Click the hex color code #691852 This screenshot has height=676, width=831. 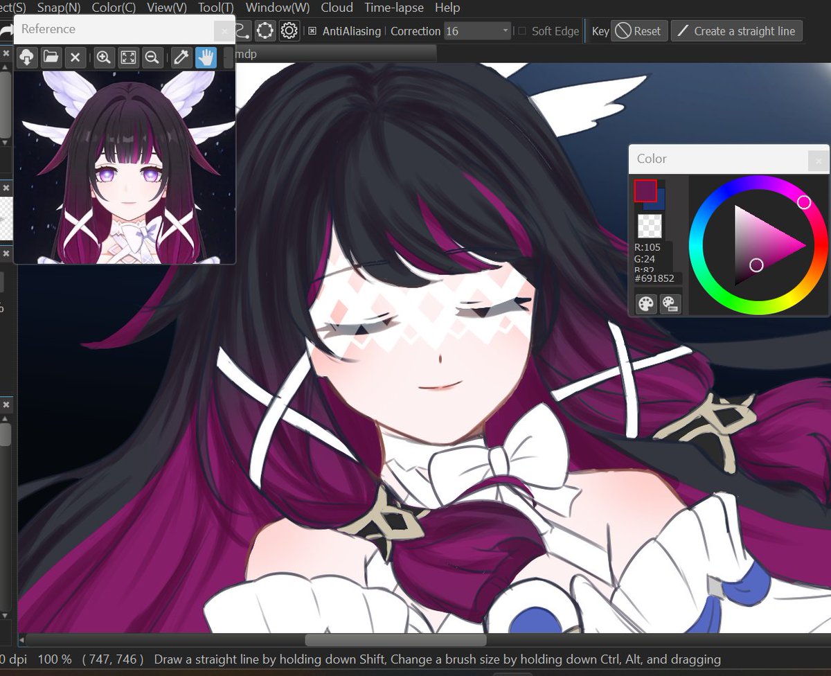coord(654,278)
